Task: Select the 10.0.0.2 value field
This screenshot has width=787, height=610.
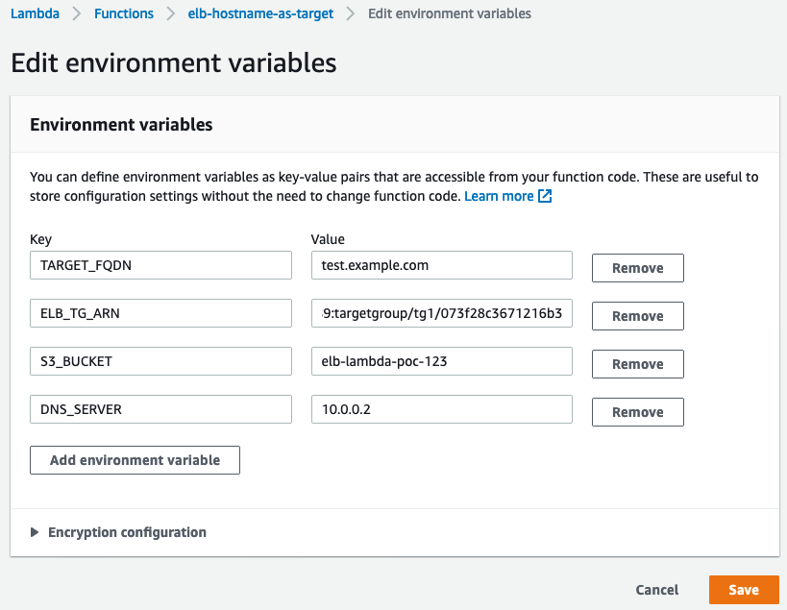Action: pyautogui.click(x=441, y=408)
